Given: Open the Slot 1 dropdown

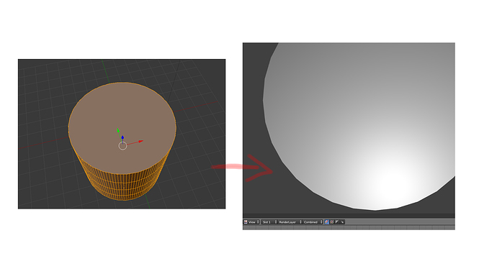Looking at the screenshot, I should [269, 222].
